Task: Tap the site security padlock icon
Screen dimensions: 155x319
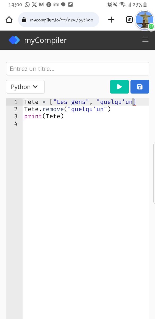Action: pos(24,20)
